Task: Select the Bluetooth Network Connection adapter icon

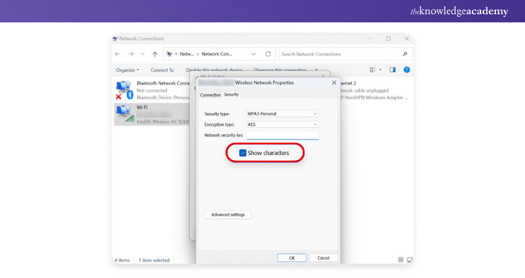Action: [x=124, y=90]
